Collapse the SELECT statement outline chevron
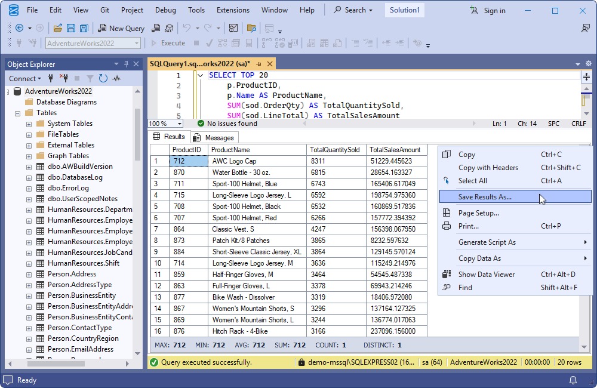The image size is (597, 388). tap(200, 75)
